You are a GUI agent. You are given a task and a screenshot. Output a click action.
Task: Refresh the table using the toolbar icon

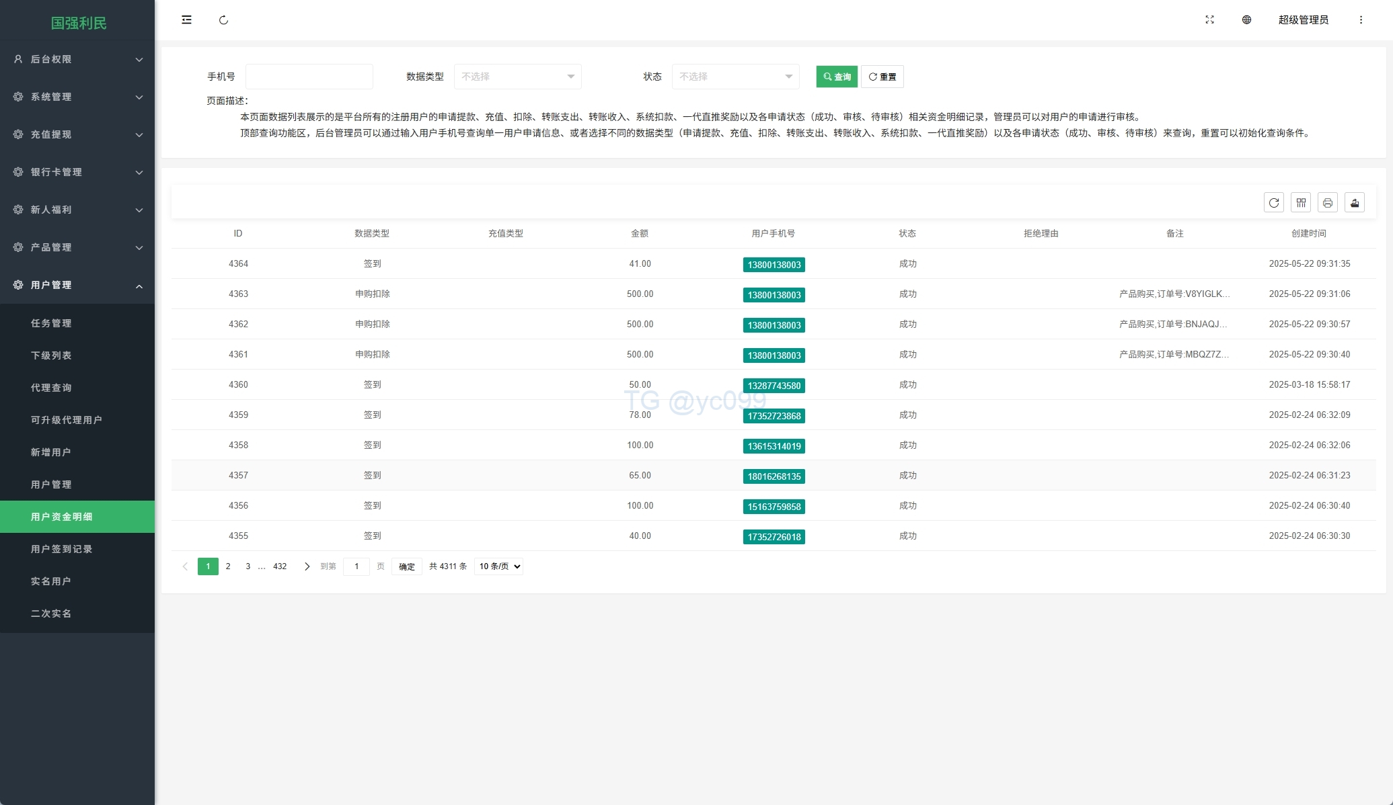(1273, 203)
